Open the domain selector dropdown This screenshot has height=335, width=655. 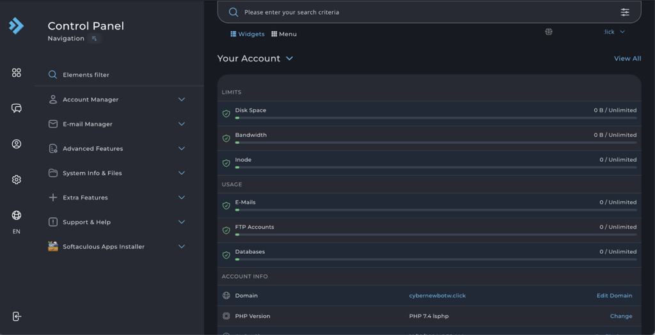[614, 32]
